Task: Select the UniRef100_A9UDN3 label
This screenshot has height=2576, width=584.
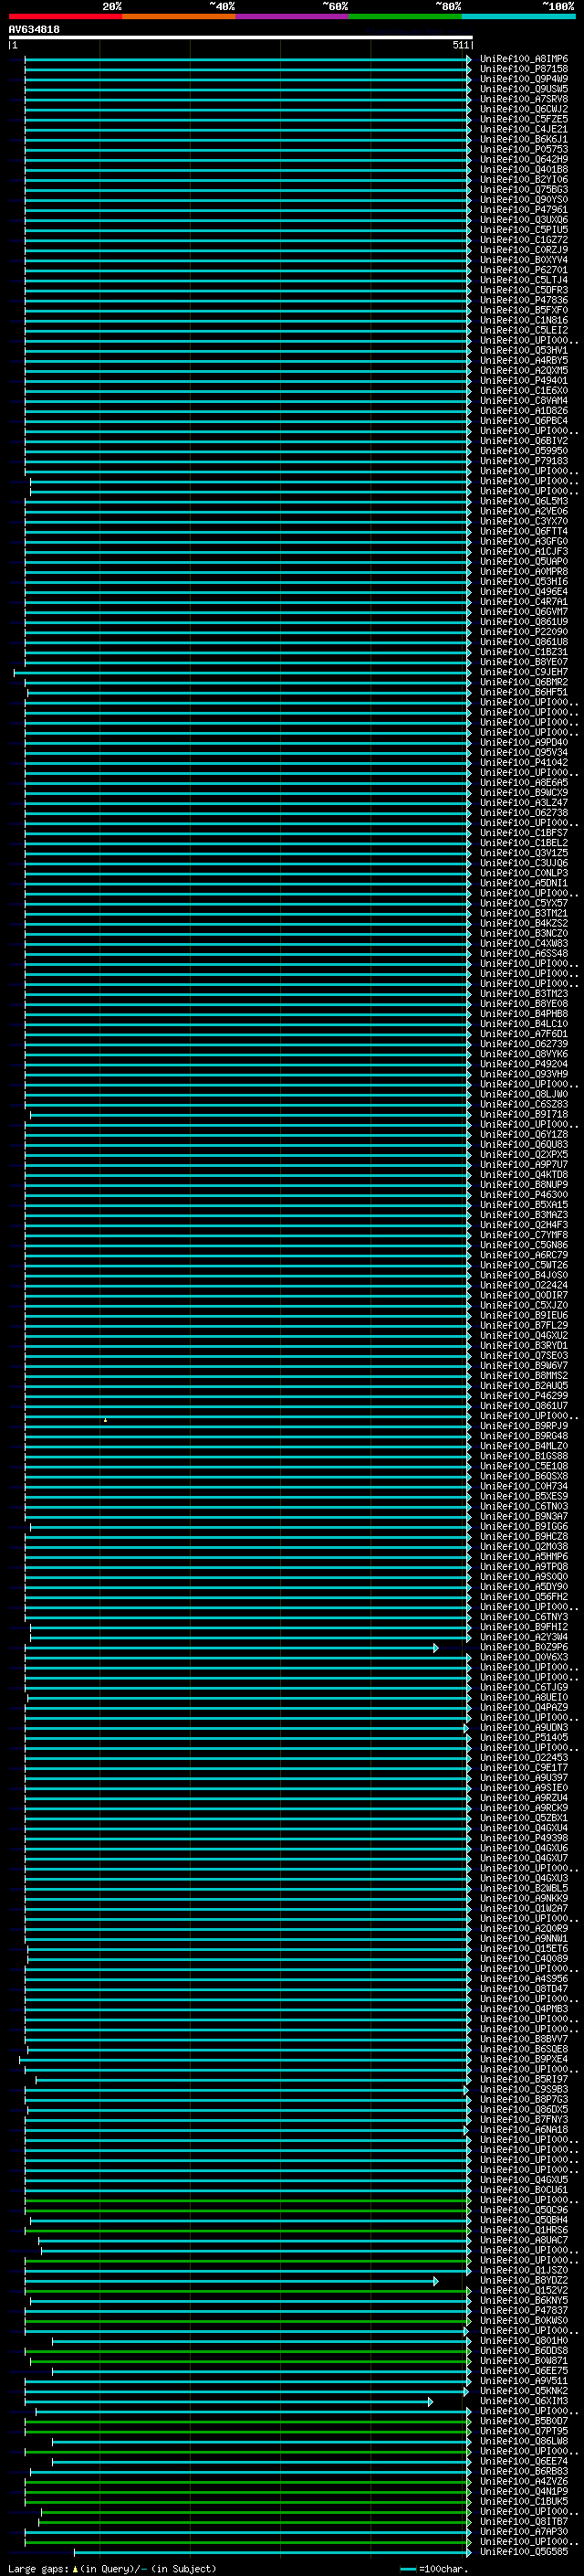Action: pos(524,1727)
